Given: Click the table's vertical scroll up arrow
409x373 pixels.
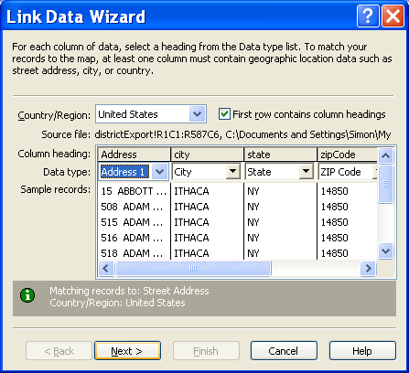Looking at the screenshot, I should pyautogui.click(x=385, y=156).
